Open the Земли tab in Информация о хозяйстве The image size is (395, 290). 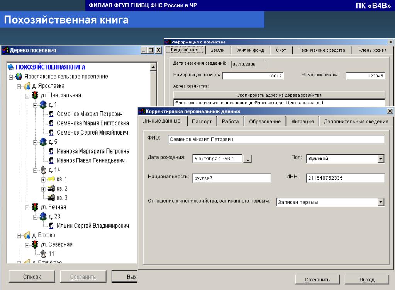[x=217, y=50]
